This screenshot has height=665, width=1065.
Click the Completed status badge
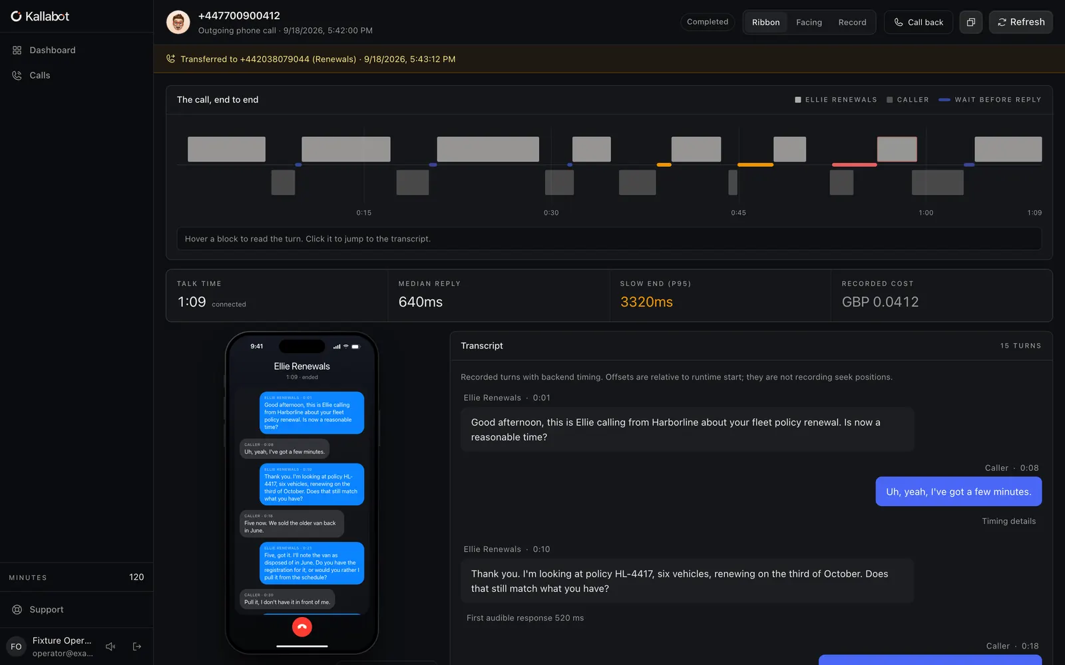tap(708, 22)
